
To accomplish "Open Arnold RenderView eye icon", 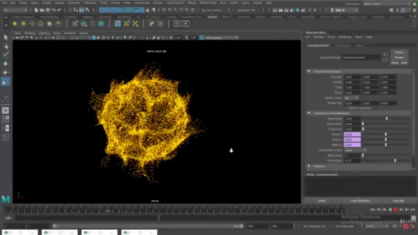I will pos(177,23).
